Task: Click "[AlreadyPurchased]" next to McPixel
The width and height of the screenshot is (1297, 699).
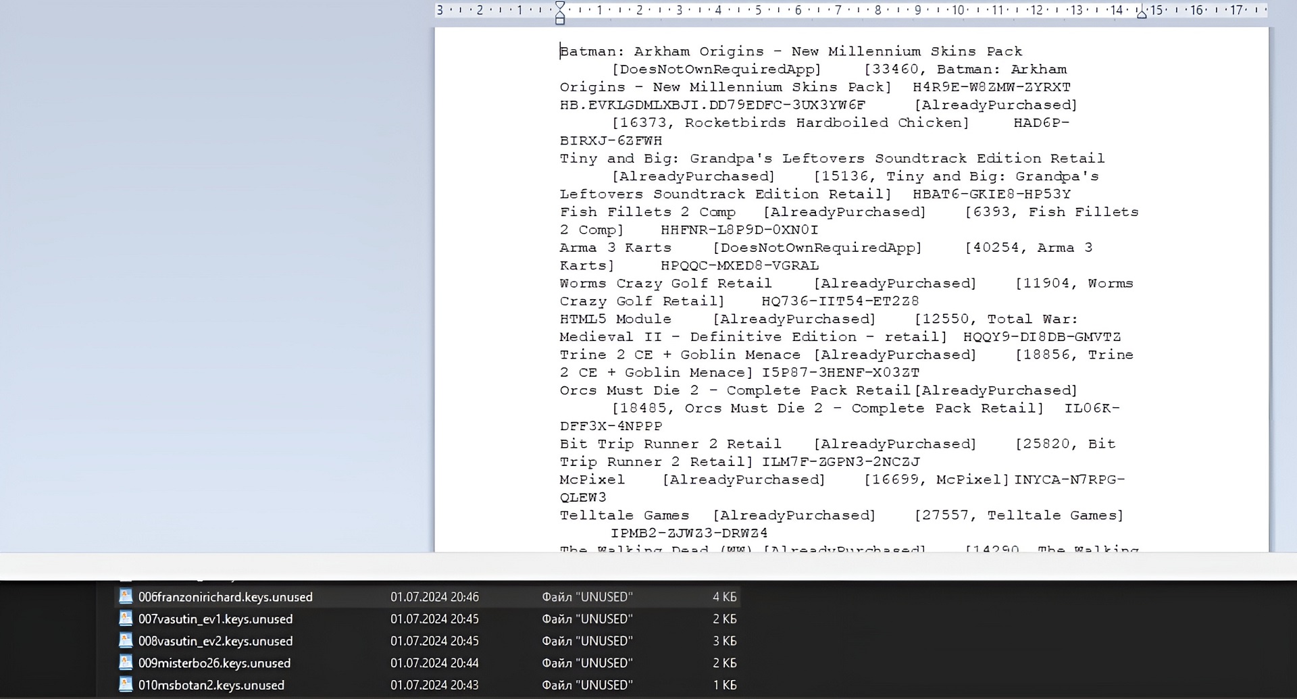Action: (x=744, y=480)
